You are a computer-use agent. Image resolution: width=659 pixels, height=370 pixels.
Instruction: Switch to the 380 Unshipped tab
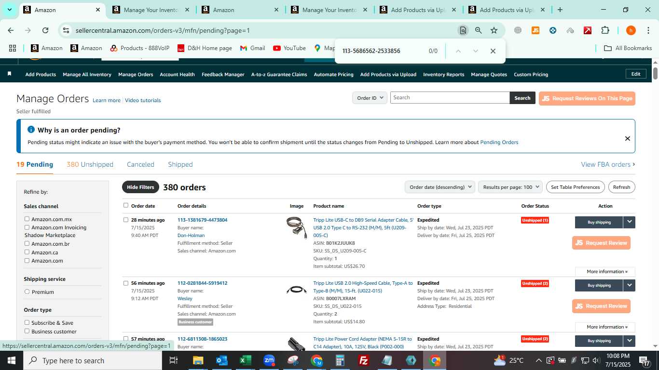pyautogui.click(x=90, y=164)
